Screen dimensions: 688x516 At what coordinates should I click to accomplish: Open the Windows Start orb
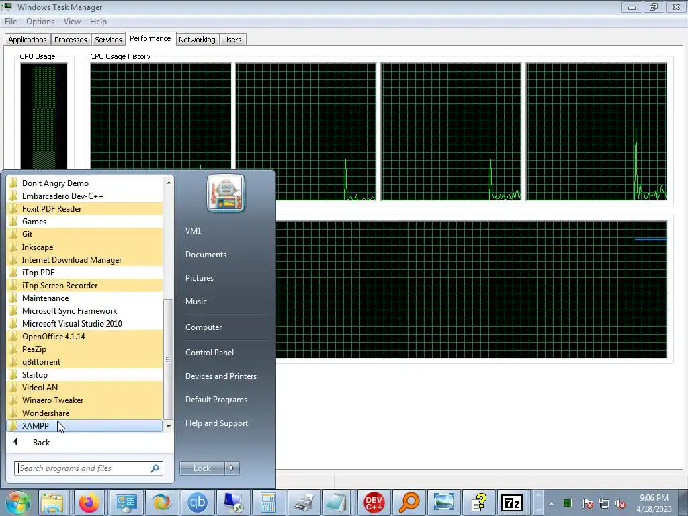coord(17,503)
